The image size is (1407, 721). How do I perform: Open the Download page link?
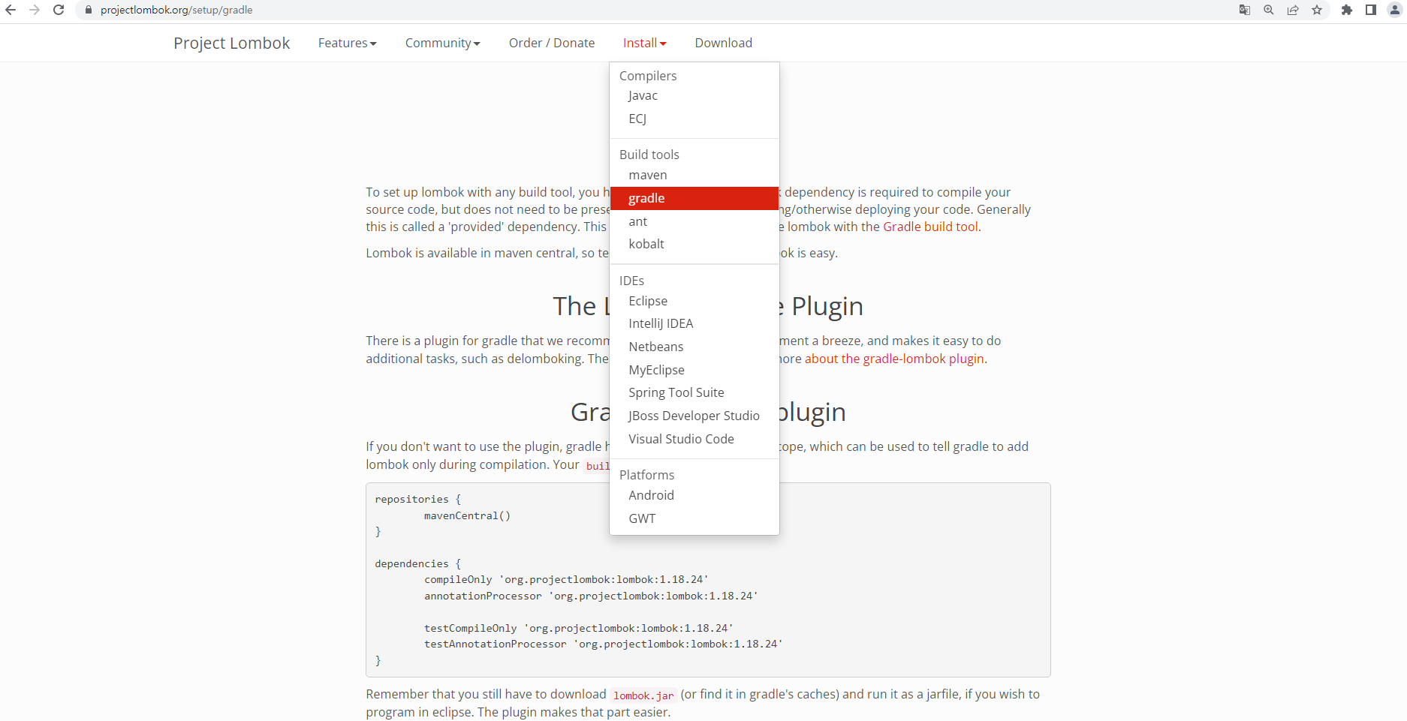[724, 43]
